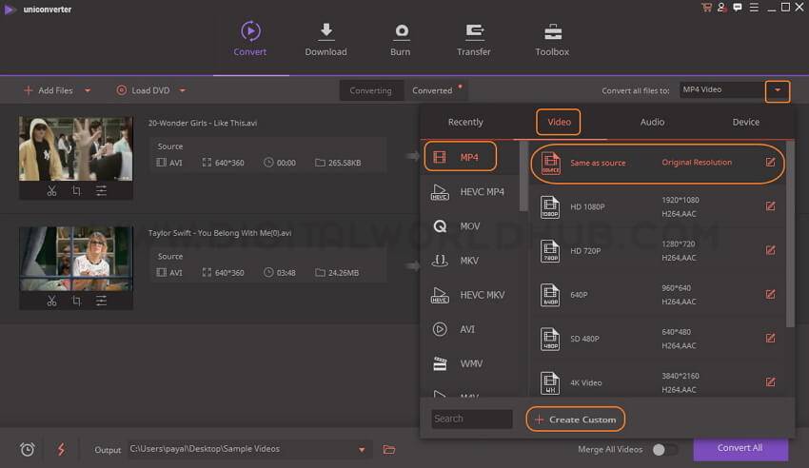Viewport: 809px width, 468px height.
Task: Click crop icon under Taylor Swift video
Action: 76,301
